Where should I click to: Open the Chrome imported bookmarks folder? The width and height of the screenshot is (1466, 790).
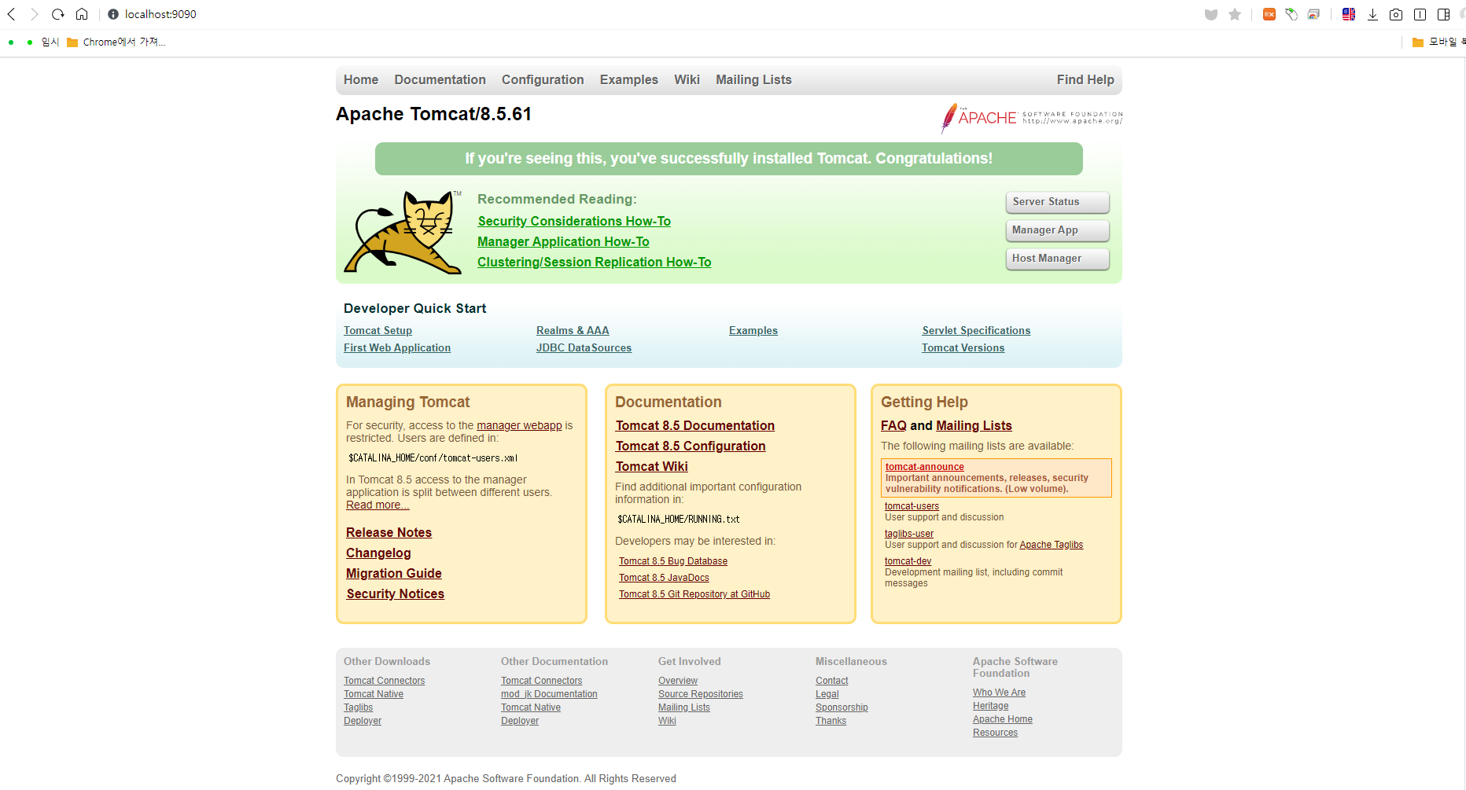pos(116,42)
